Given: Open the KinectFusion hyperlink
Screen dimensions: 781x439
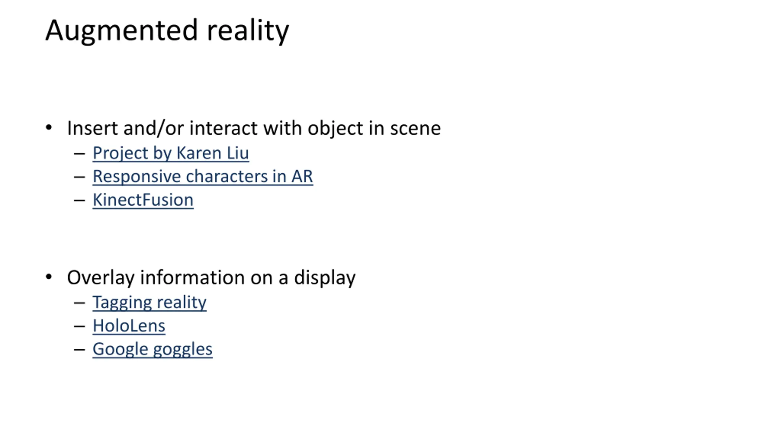Looking at the screenshot, I should 143,200.
